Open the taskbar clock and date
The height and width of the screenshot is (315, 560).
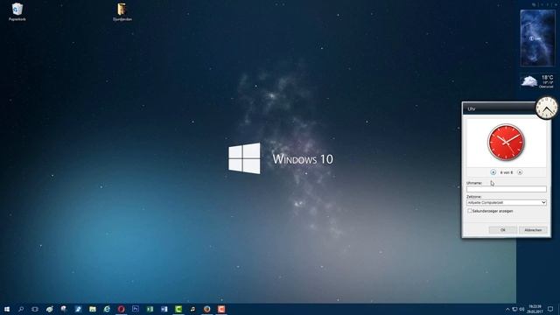coord(535,309)
